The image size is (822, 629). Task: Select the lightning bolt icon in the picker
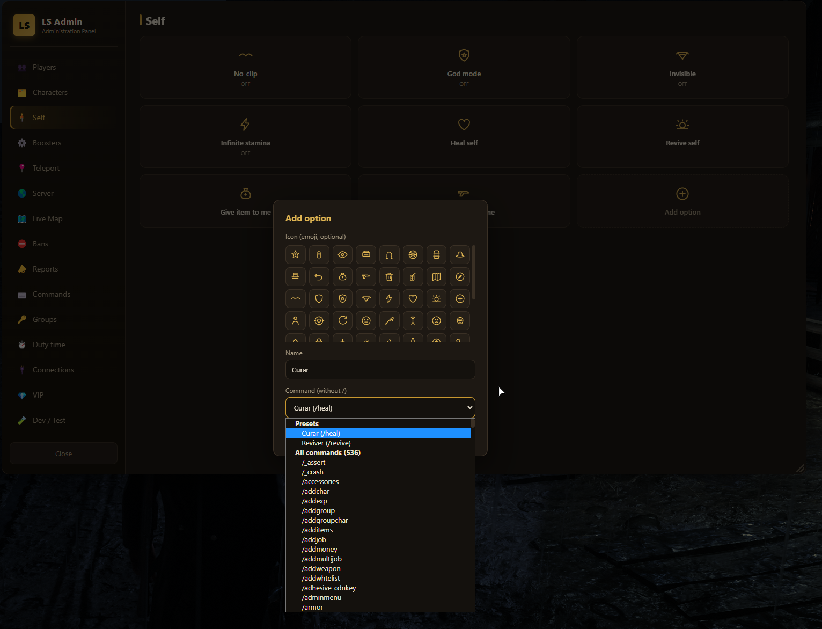[x=390, y=298]
